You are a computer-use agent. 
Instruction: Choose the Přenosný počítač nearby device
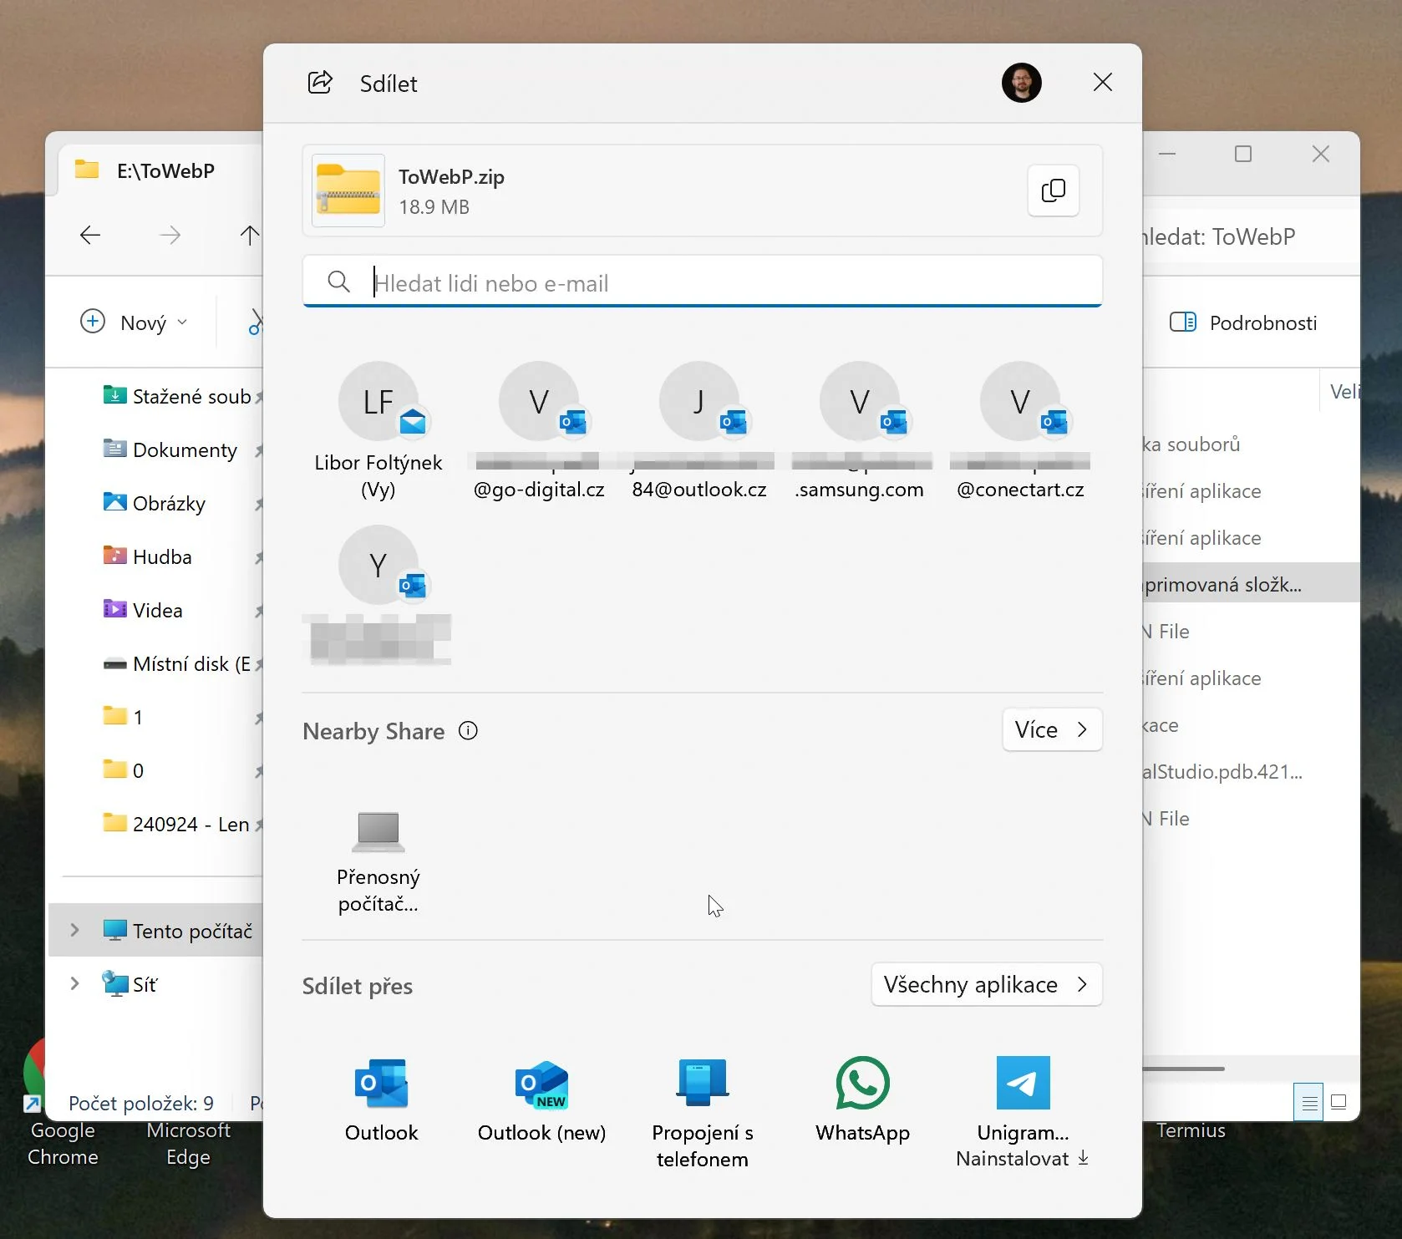378,862
